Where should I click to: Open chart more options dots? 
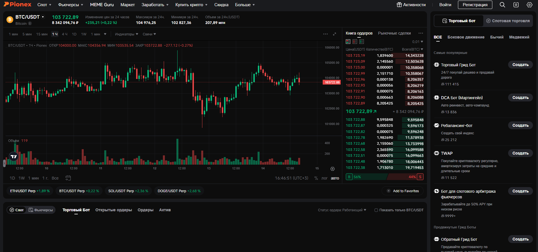(x=326, y=34)
